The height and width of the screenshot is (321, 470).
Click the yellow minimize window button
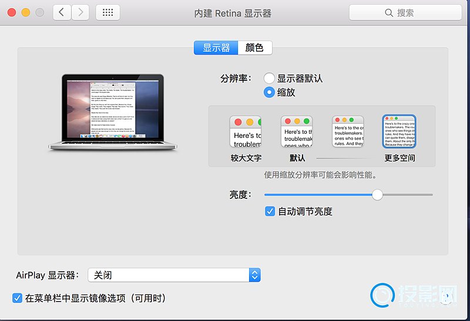click(25, 12)
